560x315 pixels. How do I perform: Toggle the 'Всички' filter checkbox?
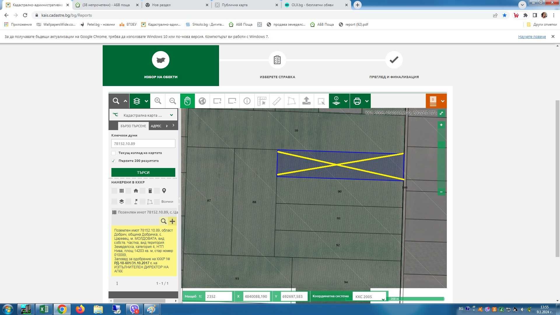tap(157, 202)
